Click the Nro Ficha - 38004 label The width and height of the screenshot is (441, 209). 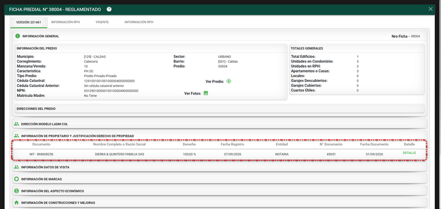tap(406, 36)
